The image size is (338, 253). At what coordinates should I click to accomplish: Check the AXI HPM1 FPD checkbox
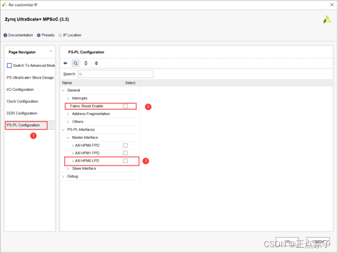click(x=125, y=153)
